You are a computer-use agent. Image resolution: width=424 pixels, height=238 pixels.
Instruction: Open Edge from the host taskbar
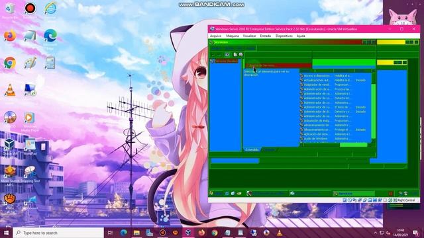(x=124, y=233)
